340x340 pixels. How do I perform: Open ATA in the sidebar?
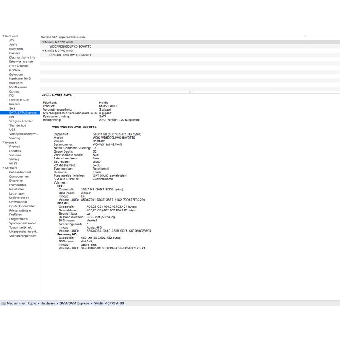[12, 40]
